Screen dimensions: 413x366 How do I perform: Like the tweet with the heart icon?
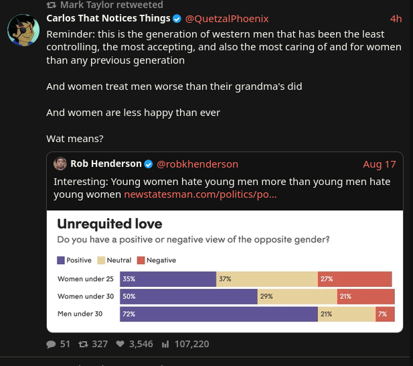coord(120,344)
